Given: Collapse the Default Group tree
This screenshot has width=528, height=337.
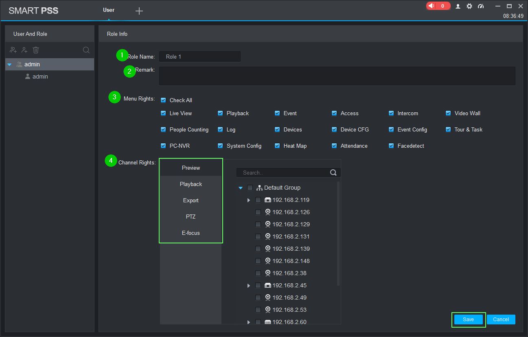Looking at the screenshot, I should click(x=241, y=188).
